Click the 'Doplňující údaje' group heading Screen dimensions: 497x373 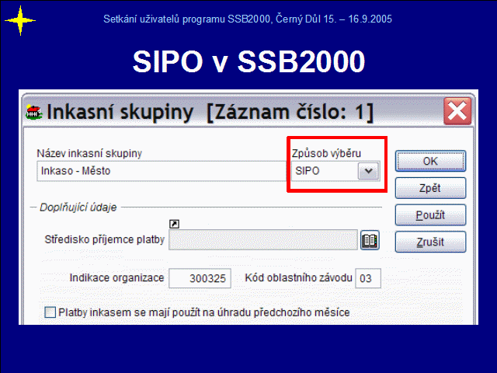pyautogui.click(x=78, y=207)
